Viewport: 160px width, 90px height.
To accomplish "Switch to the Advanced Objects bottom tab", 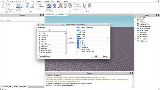I will (x=6, y=87).
